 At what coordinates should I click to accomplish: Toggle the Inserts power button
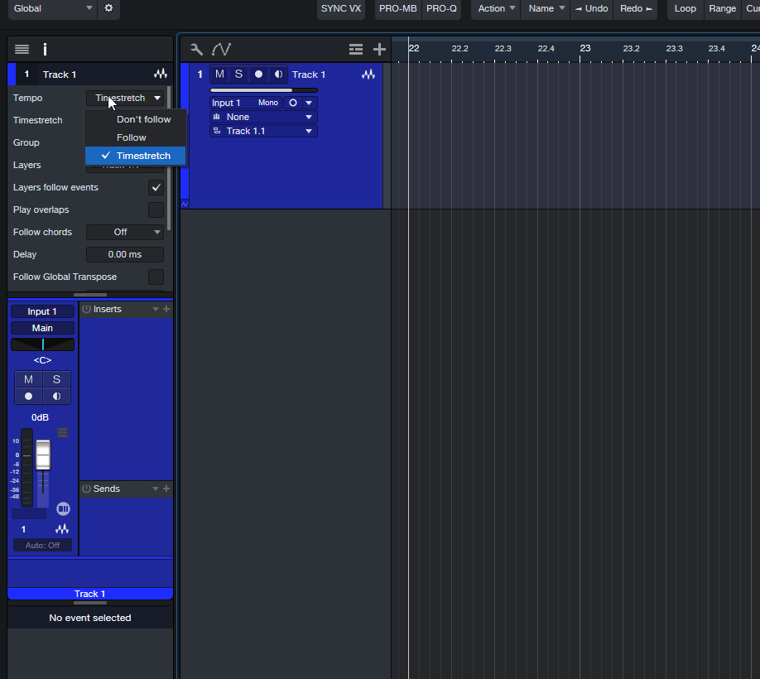point(86,309)
